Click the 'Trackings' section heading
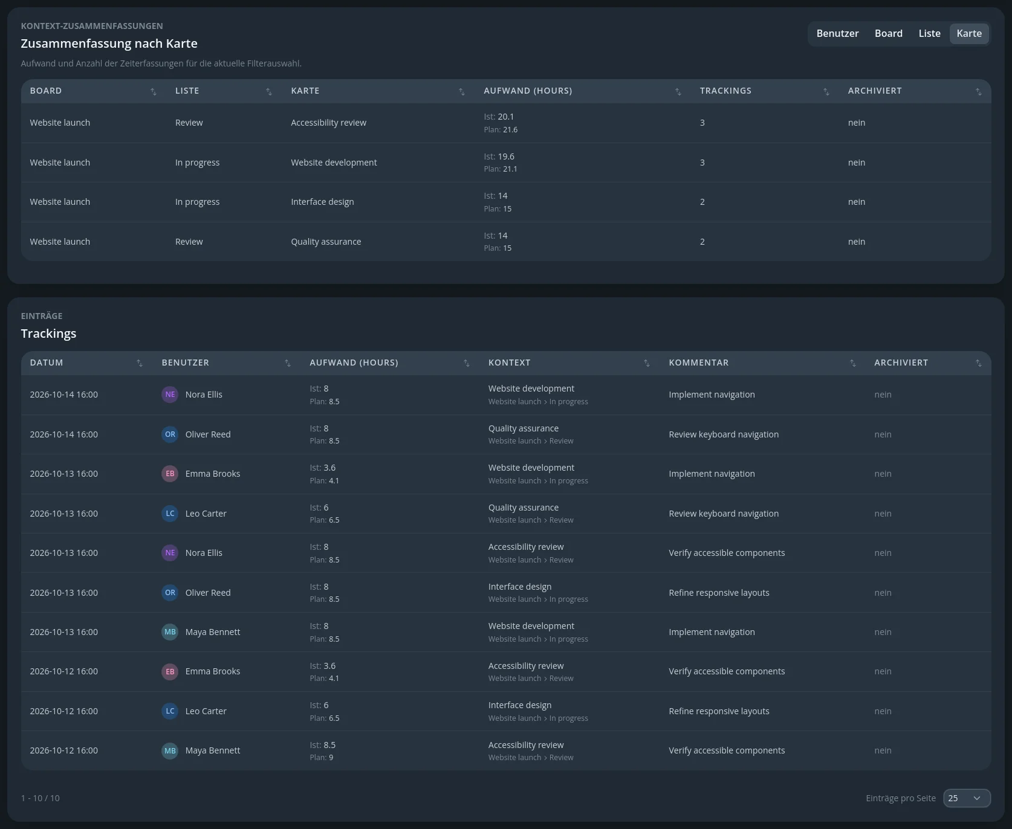 pos(48,334)
